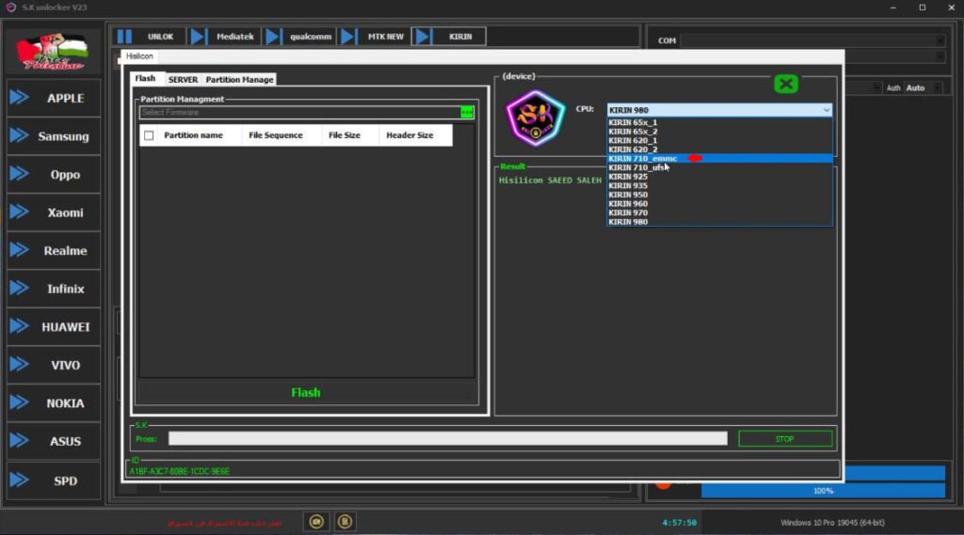The image size is (964, 535).
Task: Select the Flash tab in Hisilicon dialog
Action: pyautogui.click(x=145, y=79)
